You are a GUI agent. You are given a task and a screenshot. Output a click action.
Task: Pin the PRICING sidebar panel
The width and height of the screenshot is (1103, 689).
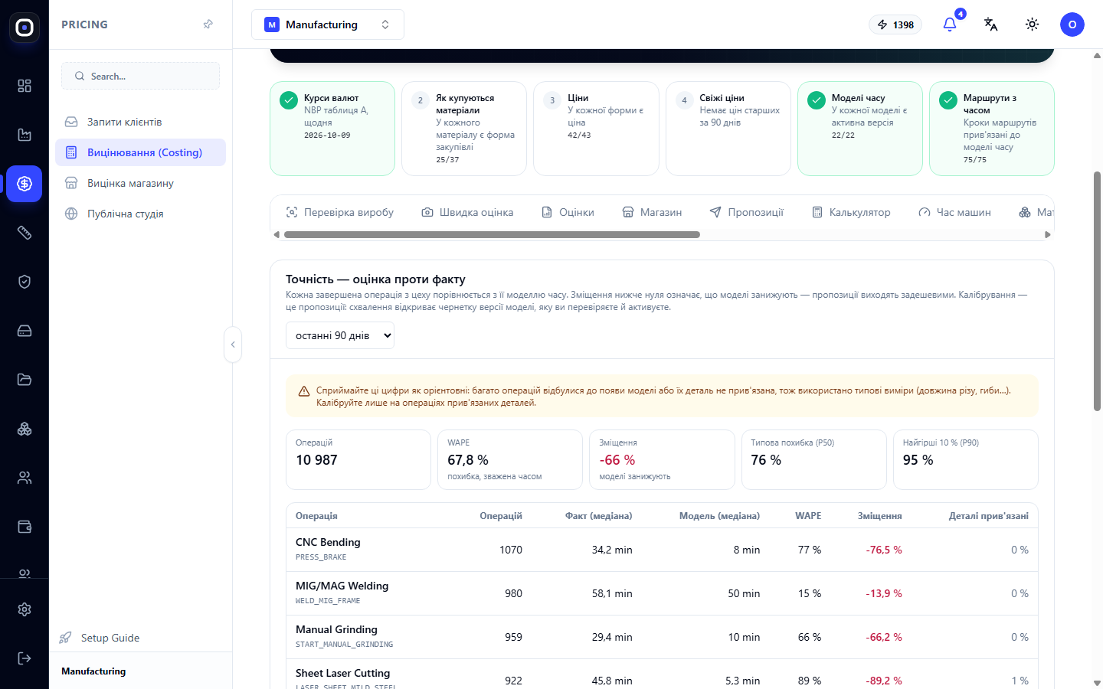[208, 24]
